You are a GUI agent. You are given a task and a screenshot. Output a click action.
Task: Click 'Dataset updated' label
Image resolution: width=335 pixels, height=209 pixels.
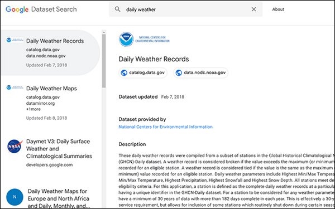click(x=138, y=97)
